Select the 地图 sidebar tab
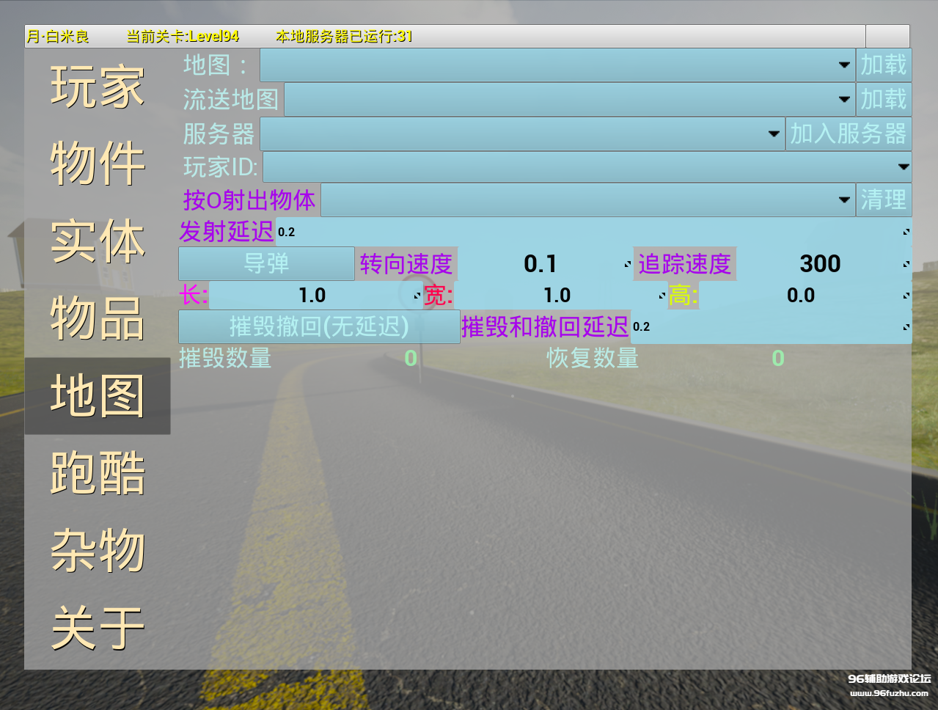938x710 pixels. click(x=98, y=395)
